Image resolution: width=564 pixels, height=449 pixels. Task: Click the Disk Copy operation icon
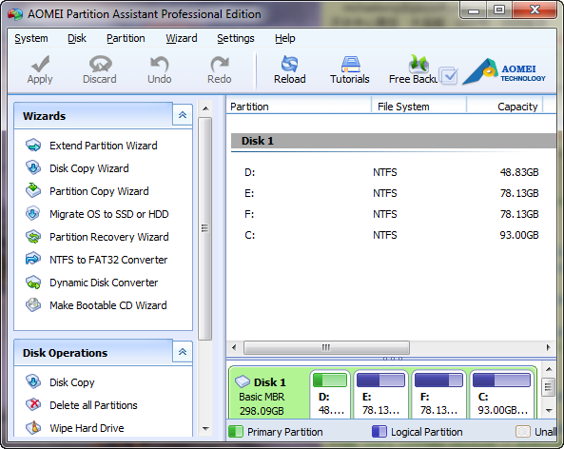[x=33, y=382]
